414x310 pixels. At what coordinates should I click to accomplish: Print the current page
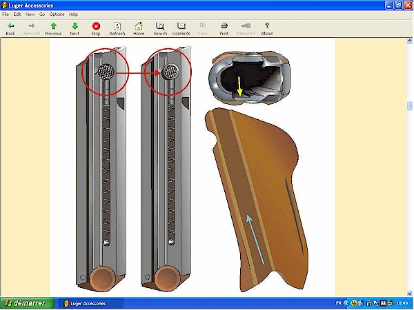(224, 29)
